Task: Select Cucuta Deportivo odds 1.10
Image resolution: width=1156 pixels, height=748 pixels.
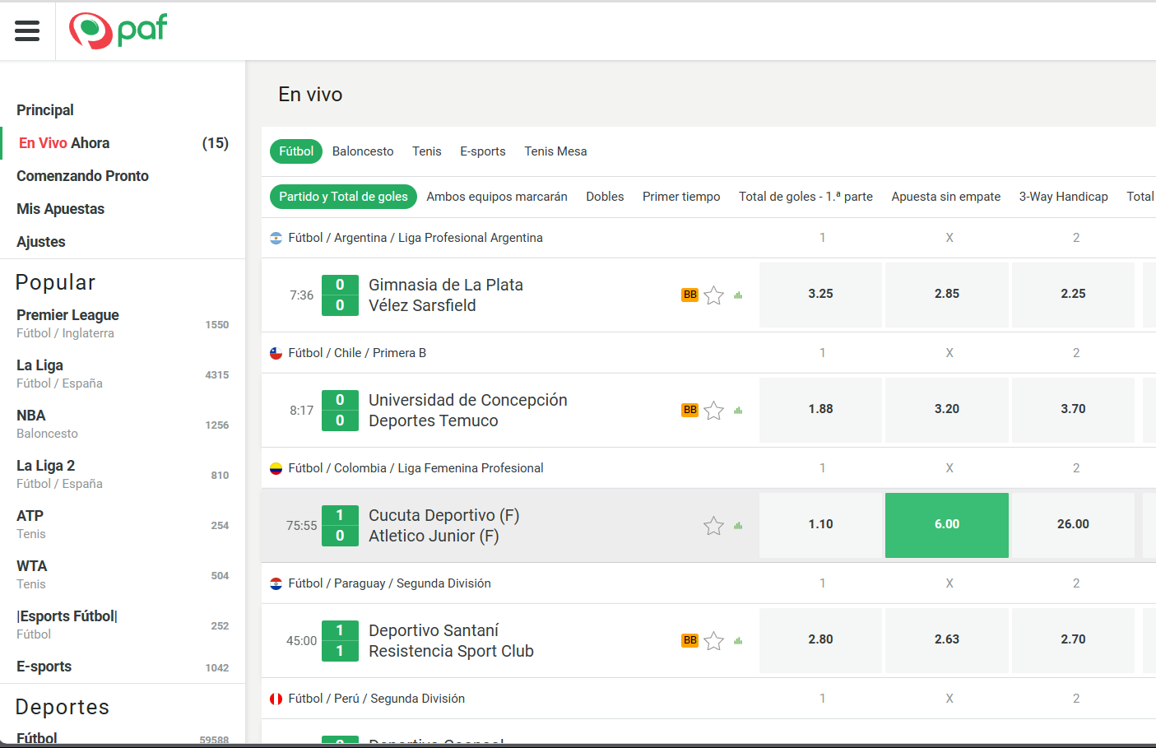Action: [821, 525]
